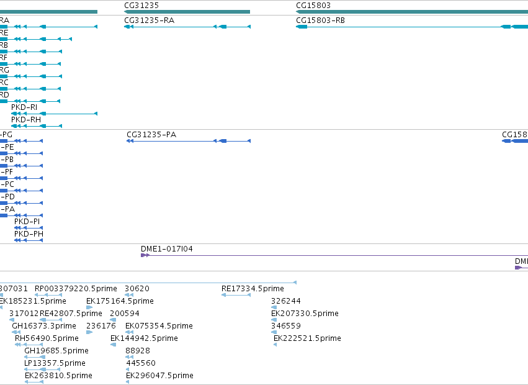Select EST label GH16373.3prime
Image resolution: width=528 pixels, height=385 pixels.
[x=44, y=326]
